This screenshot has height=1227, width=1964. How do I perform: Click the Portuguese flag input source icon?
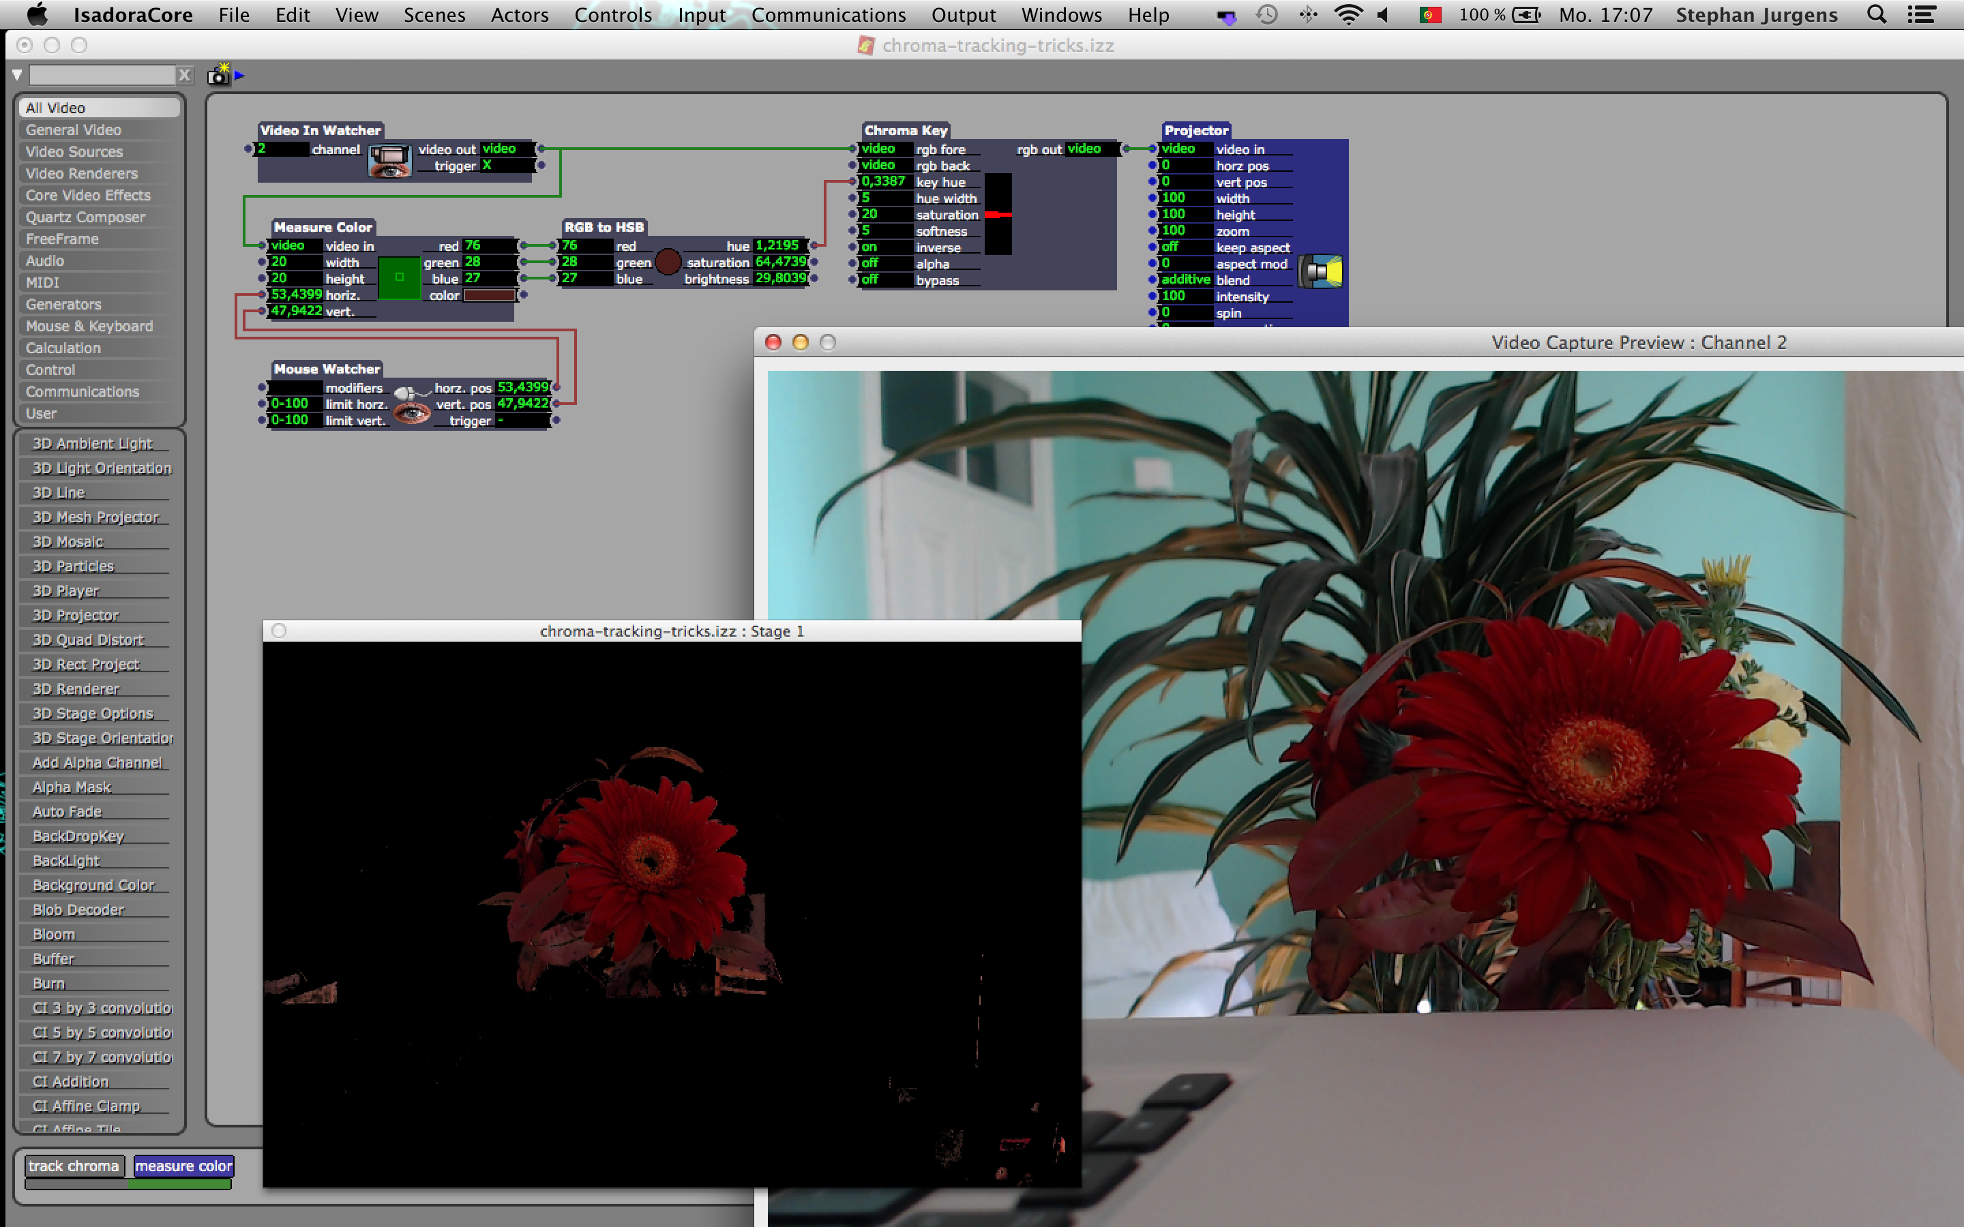click(1429, 14)
